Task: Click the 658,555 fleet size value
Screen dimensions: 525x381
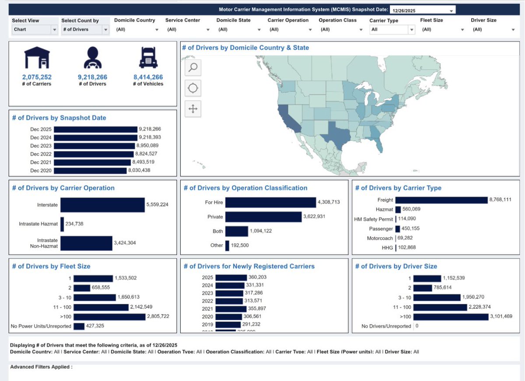Action: coord(100,288)
